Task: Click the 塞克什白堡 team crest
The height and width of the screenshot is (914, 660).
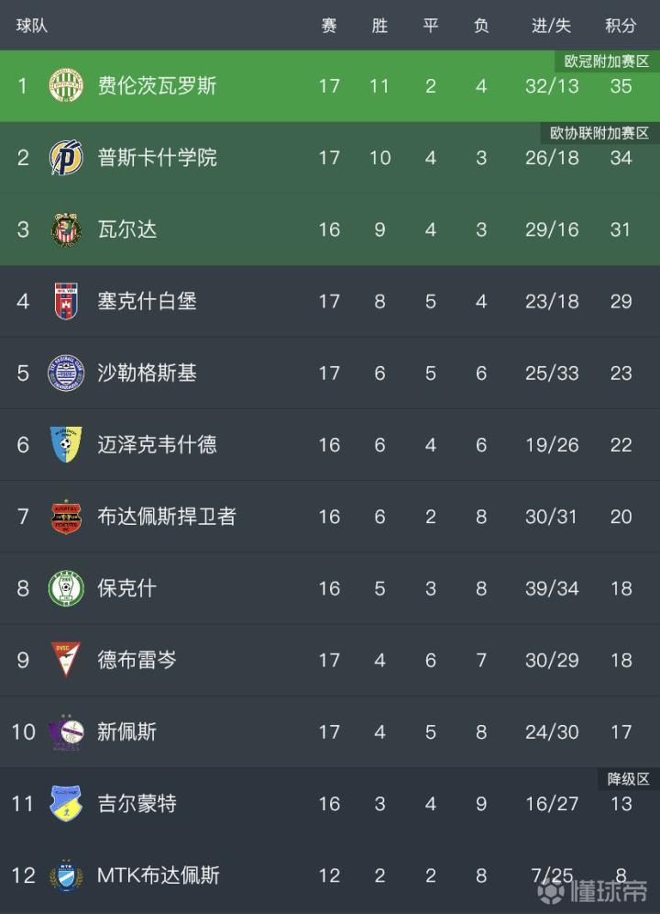Action: [66, 300]
